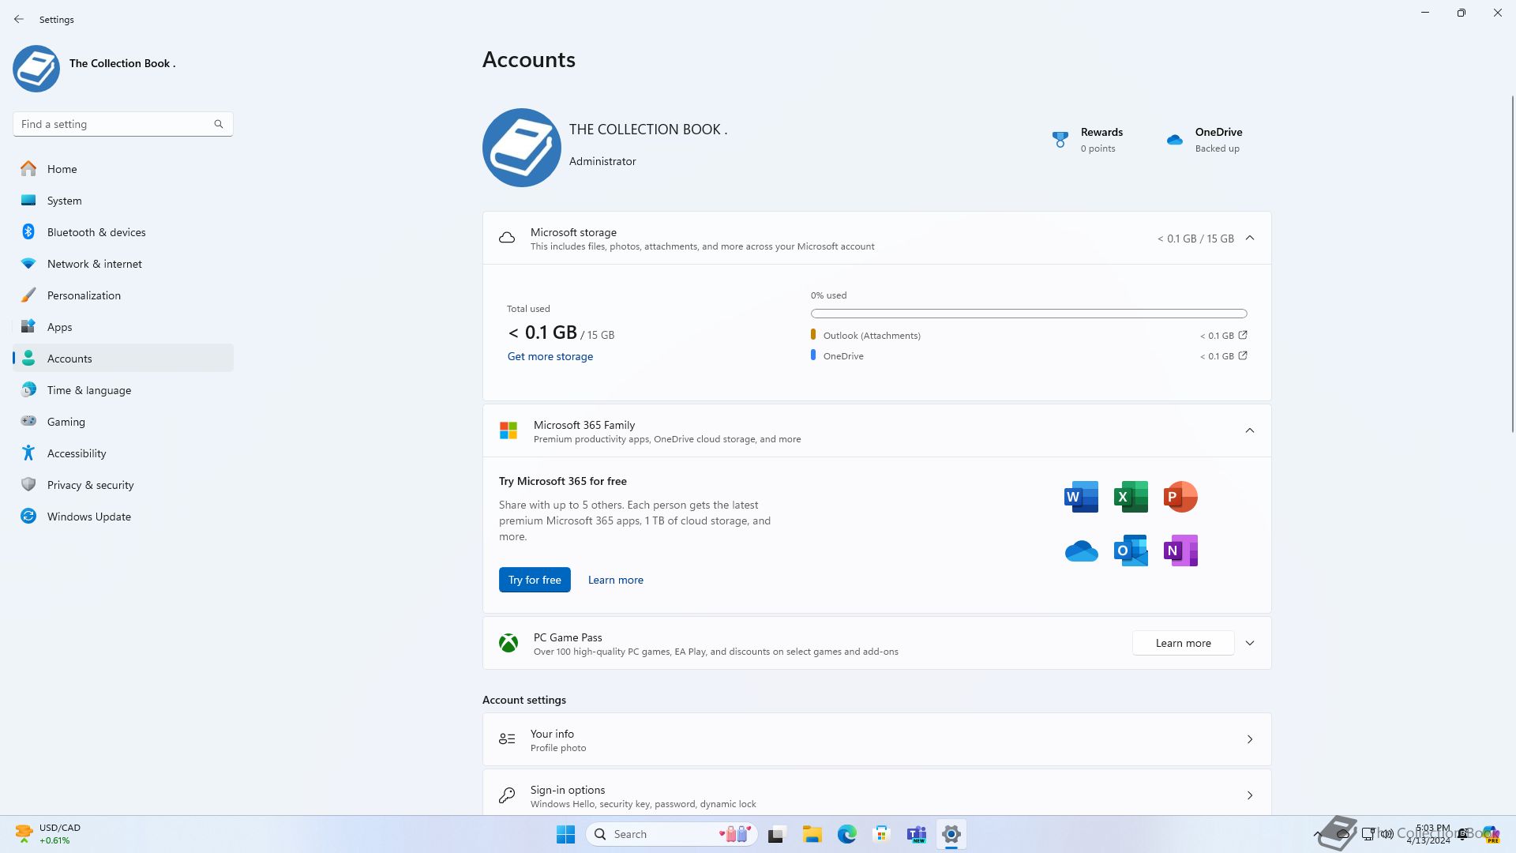
Task: Open Privacy & security settings
Action: 123,485
